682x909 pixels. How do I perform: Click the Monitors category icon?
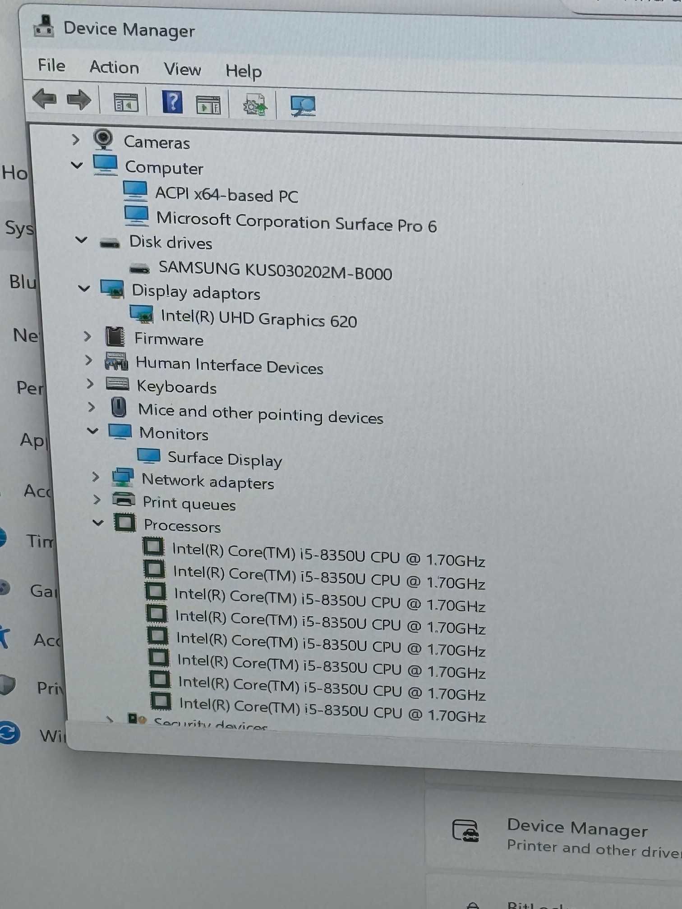click(120, 432)
